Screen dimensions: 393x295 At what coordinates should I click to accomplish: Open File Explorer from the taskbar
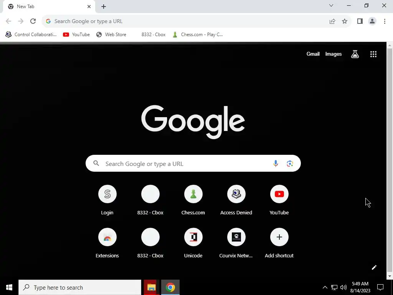point(151,287)
